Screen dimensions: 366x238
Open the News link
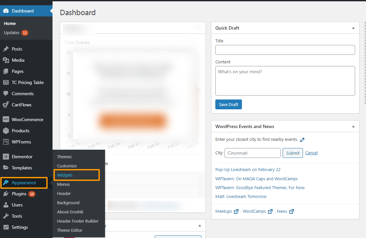click(x=282, y=211)
